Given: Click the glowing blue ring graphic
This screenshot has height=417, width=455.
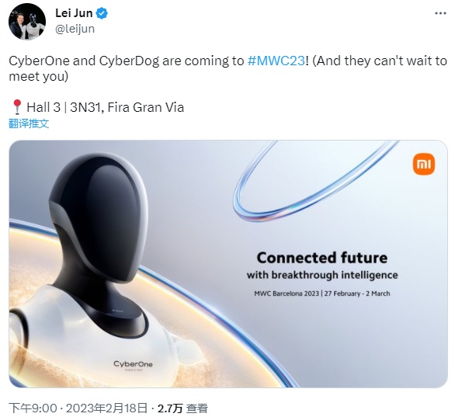Looking at the screenshot, I should coord(314,180).
